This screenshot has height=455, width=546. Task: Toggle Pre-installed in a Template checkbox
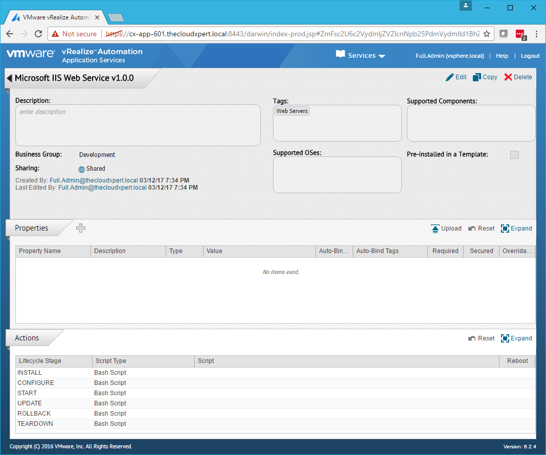tap(514, 155)
